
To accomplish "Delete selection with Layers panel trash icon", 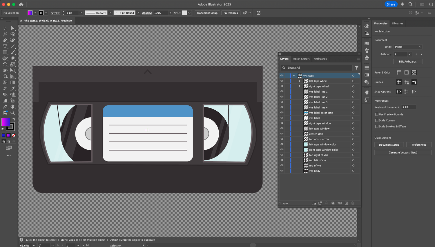I will (x=353, y=203).
